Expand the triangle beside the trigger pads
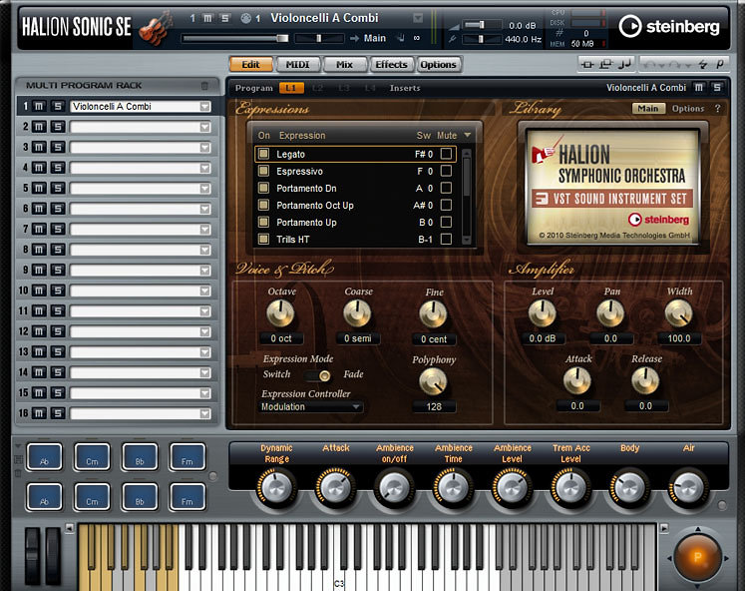Screen dimensions: 745x591 pyautogui.click(x=18, y=446)
